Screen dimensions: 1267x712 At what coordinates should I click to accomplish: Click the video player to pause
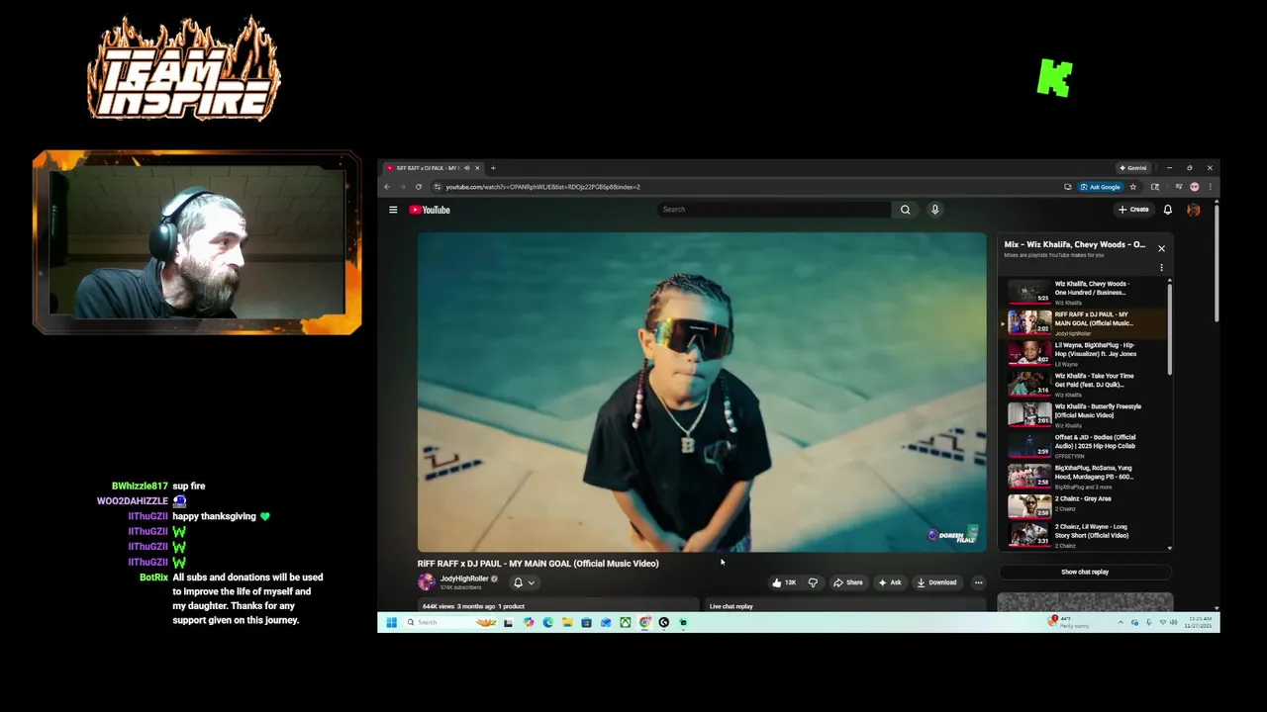tap(702, 392)
